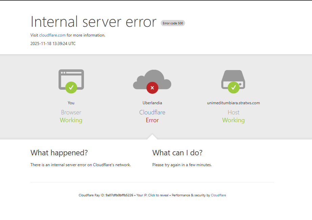Click the 'What happened?' heading
Image resolution: width=312 pixels, height=220 pixels.
pyautogui.click(x=59, y=153)
